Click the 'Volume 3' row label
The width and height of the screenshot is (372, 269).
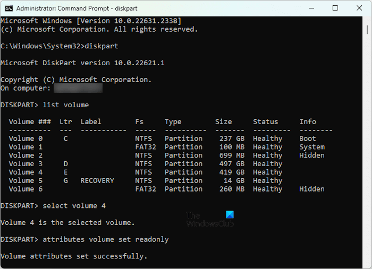(26, 164)
